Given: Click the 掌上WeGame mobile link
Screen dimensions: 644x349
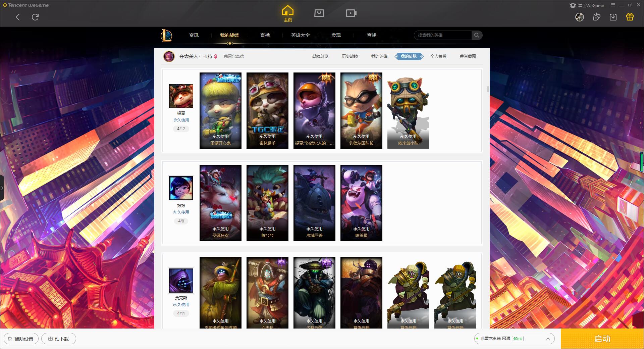Looking at the screenshot, I should [x=587, y=5].
